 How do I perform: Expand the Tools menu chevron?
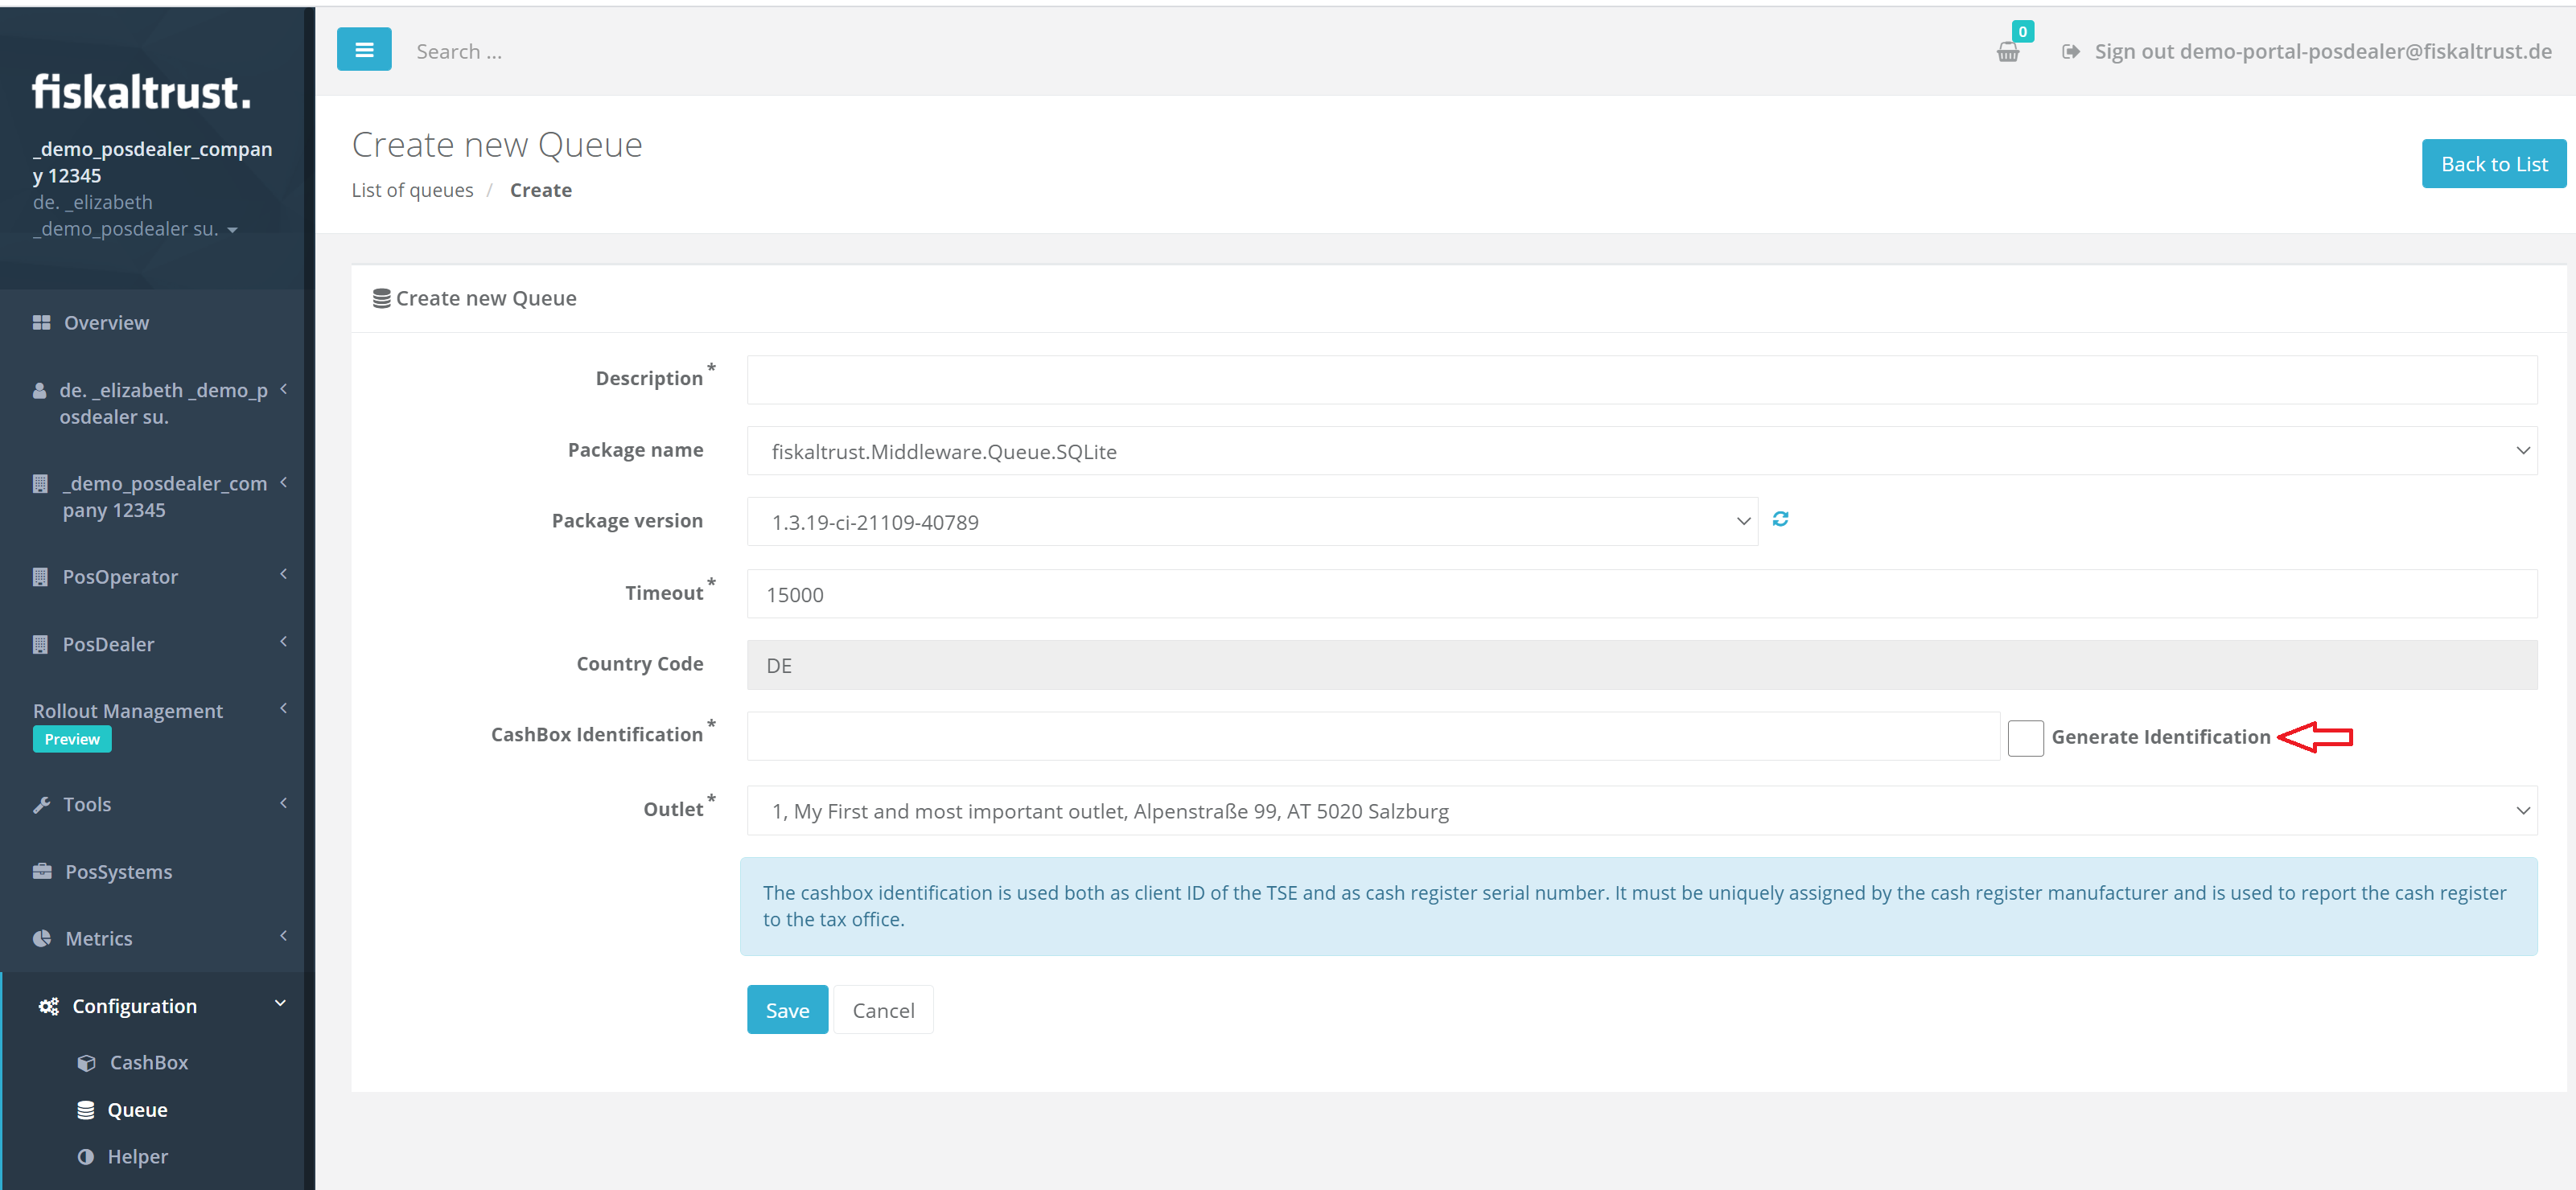click(284, 802)
